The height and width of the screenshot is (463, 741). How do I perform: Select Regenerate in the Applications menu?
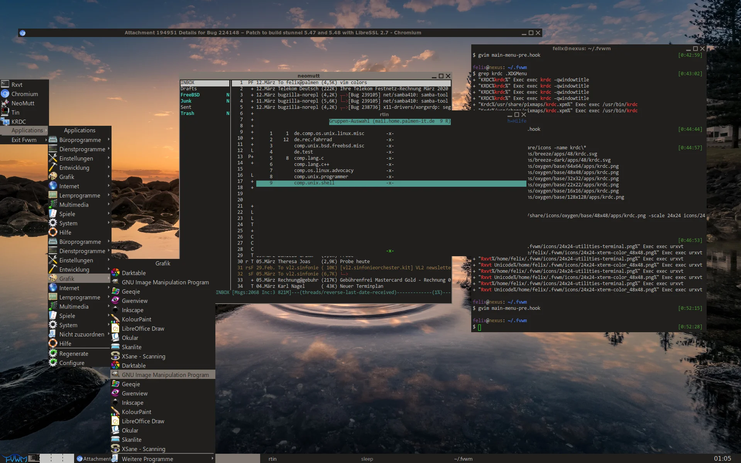click(x=74, y=353)
